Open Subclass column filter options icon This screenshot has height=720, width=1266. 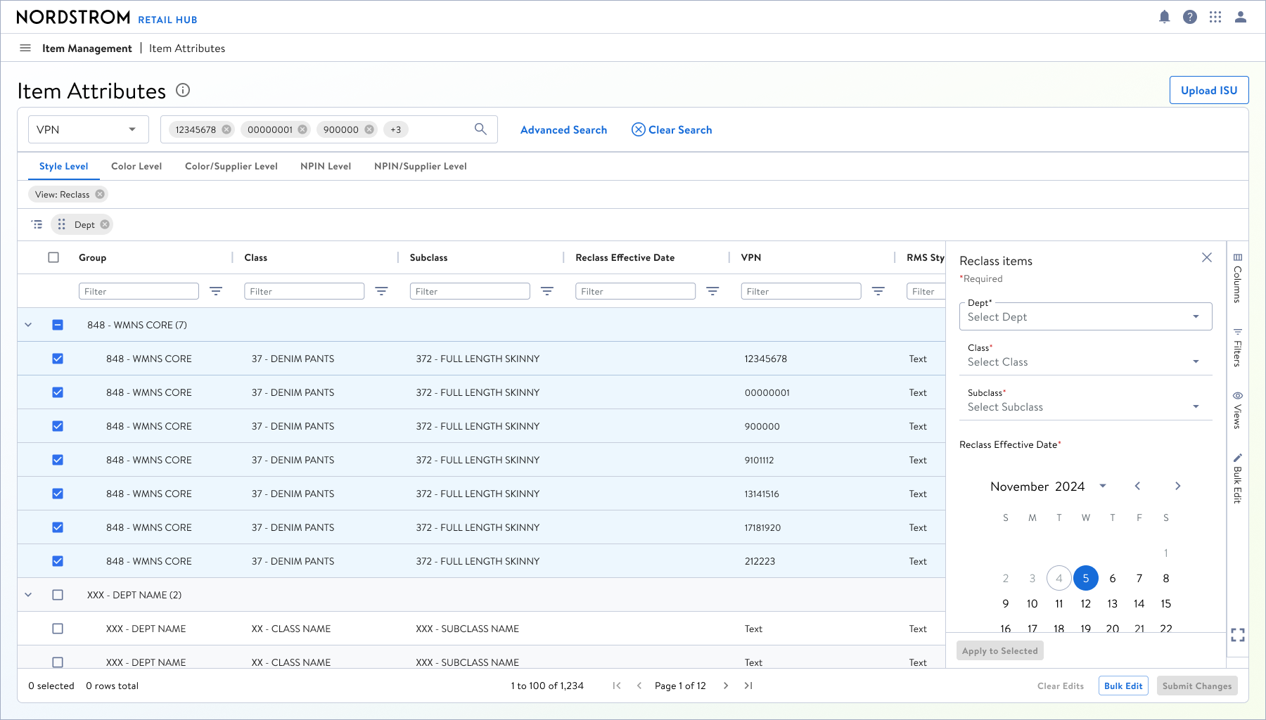tap(547, 291)
